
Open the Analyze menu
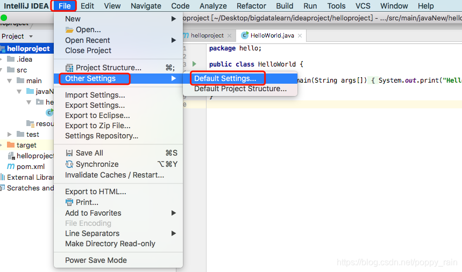(213, 6)
